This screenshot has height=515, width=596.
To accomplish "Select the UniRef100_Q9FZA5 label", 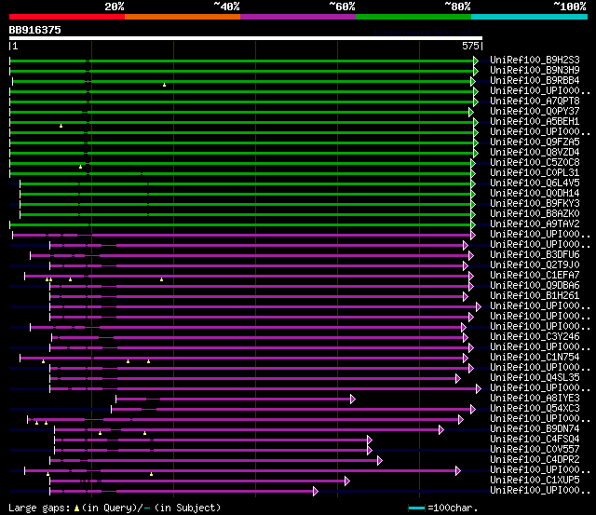I will pos(535,142).
